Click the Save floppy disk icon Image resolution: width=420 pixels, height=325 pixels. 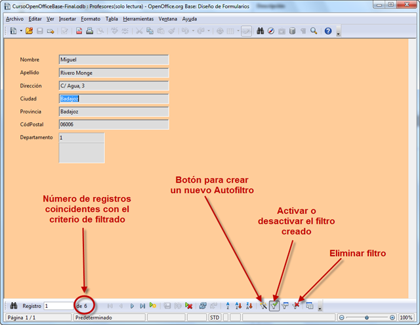pos(39,31)
